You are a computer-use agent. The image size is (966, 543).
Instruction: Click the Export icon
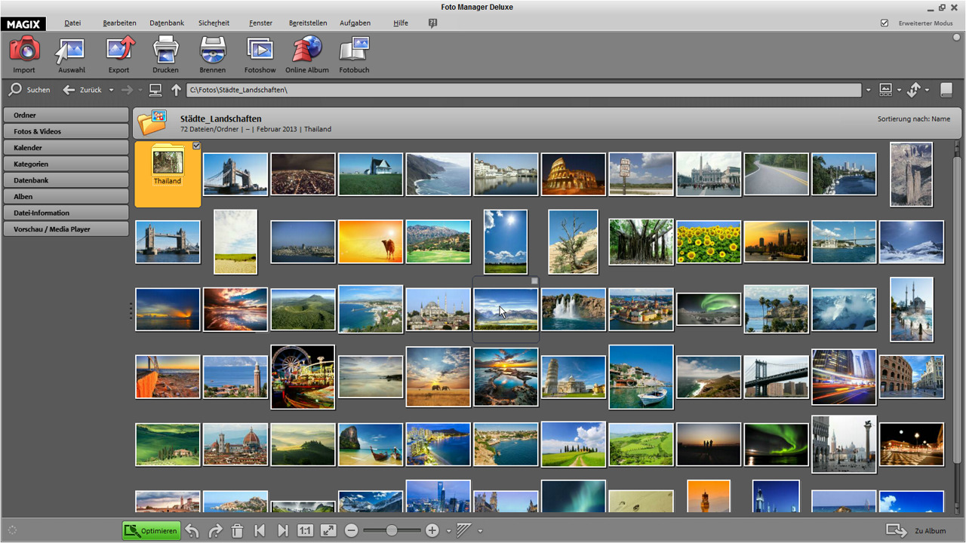coord(118,55)
